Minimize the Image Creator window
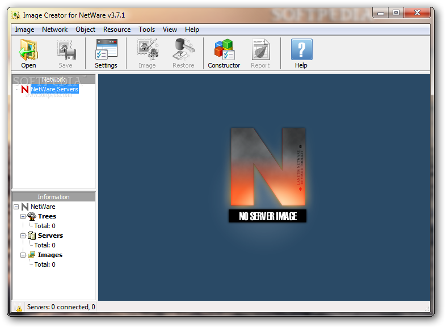Screen dimensions: 446x328 pyautogui.click(x=381, y=13)
